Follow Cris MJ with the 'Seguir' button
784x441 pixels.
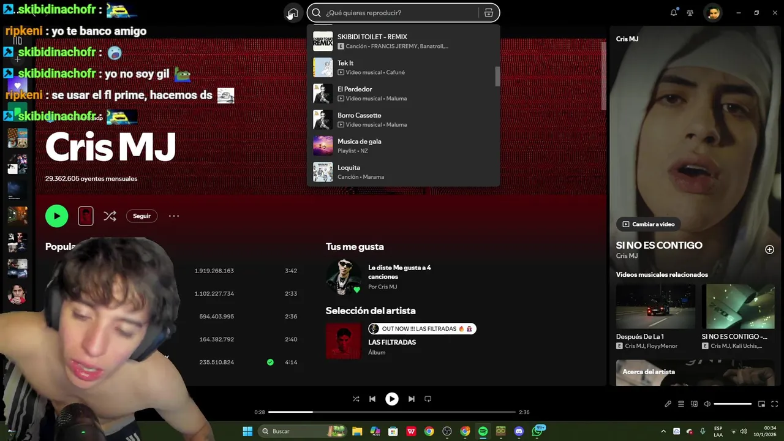coord(141,216)
